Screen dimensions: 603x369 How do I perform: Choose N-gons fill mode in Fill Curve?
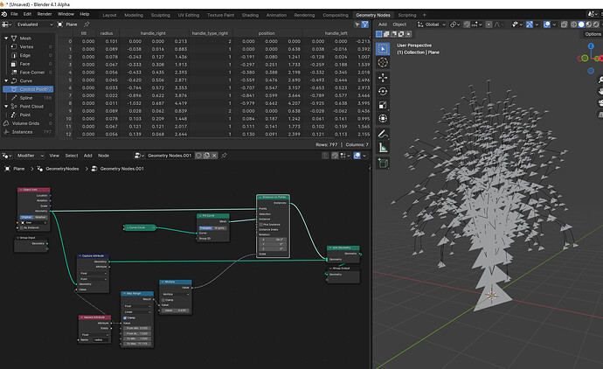(219, 228)
